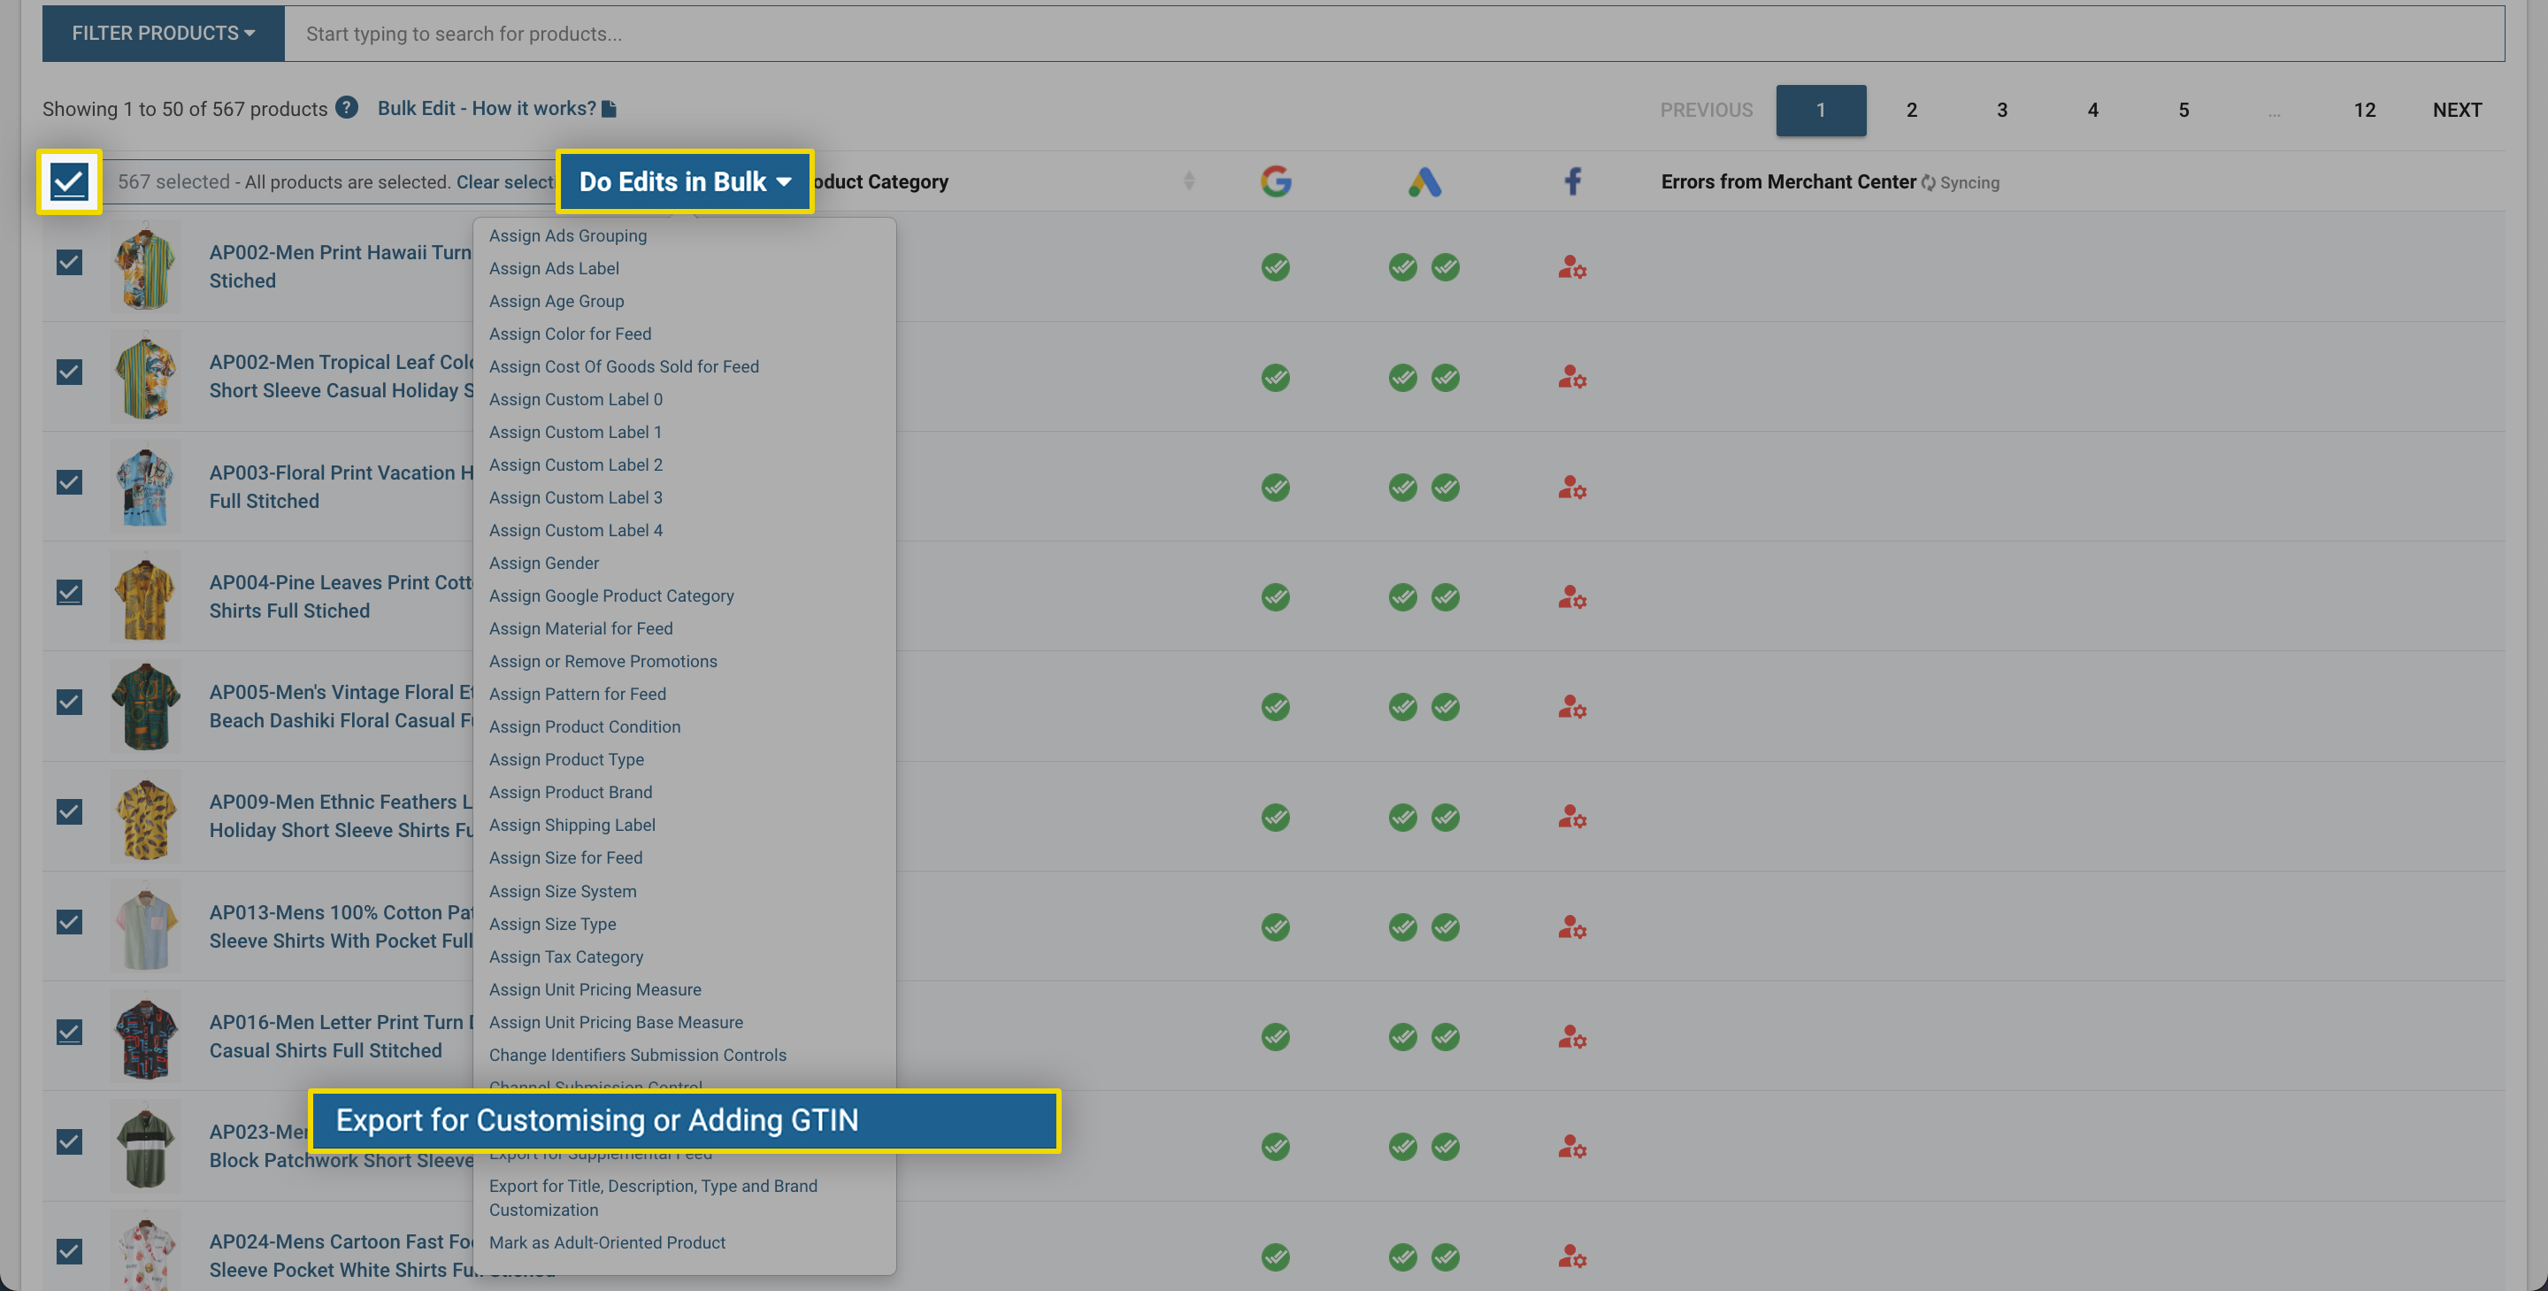This screenshot has width=2548, height=1291.
Task: Choose Change Identifiers Submission Controls
Action: [638, 1055]
